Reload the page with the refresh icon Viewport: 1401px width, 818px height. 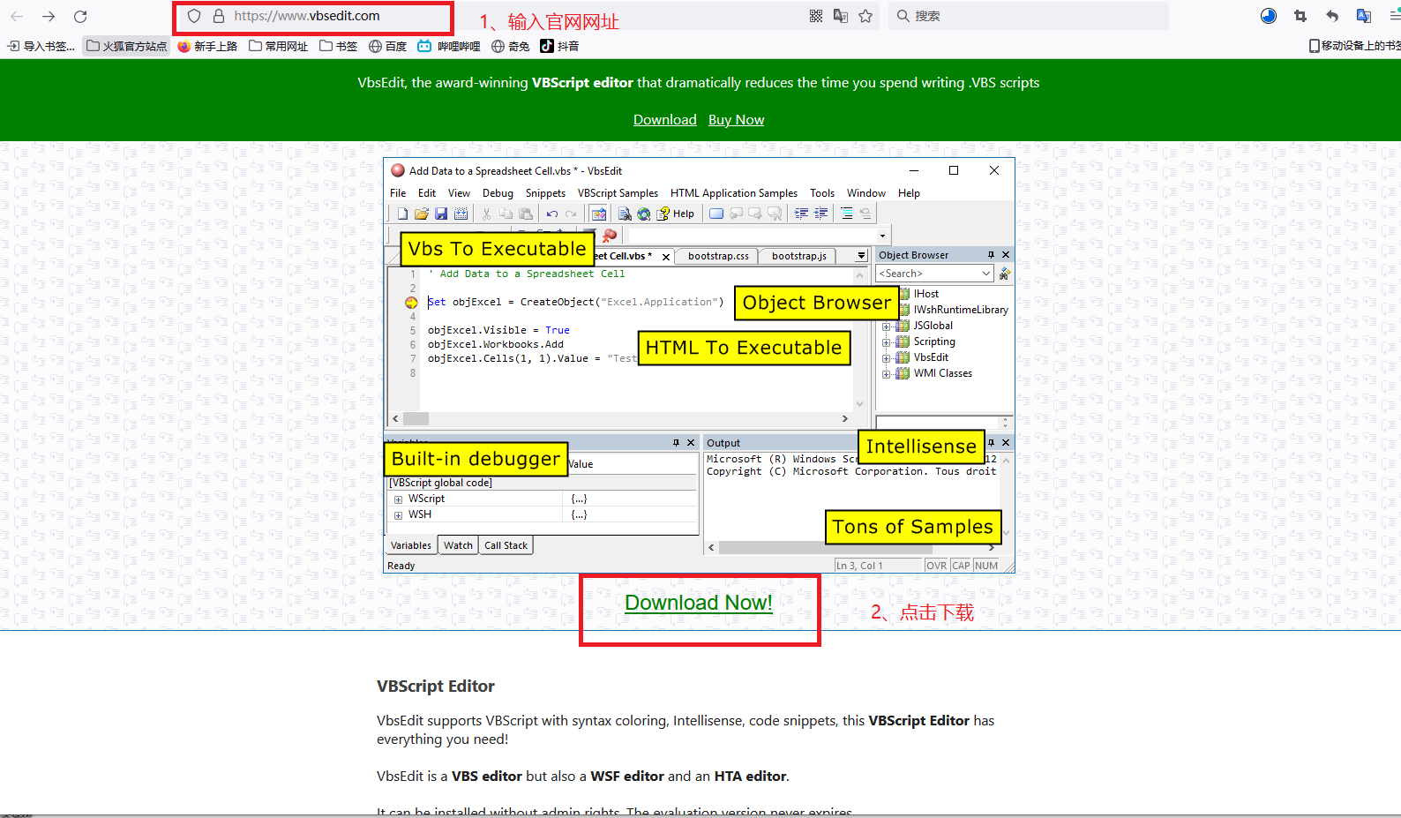[80, 16]
